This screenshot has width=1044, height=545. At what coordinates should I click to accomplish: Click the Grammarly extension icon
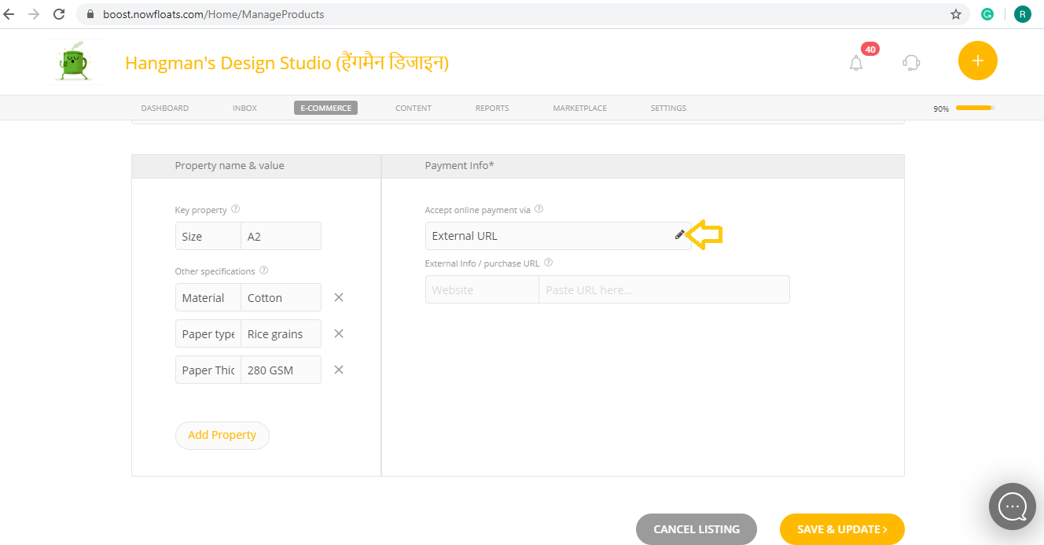pos(987,13)
